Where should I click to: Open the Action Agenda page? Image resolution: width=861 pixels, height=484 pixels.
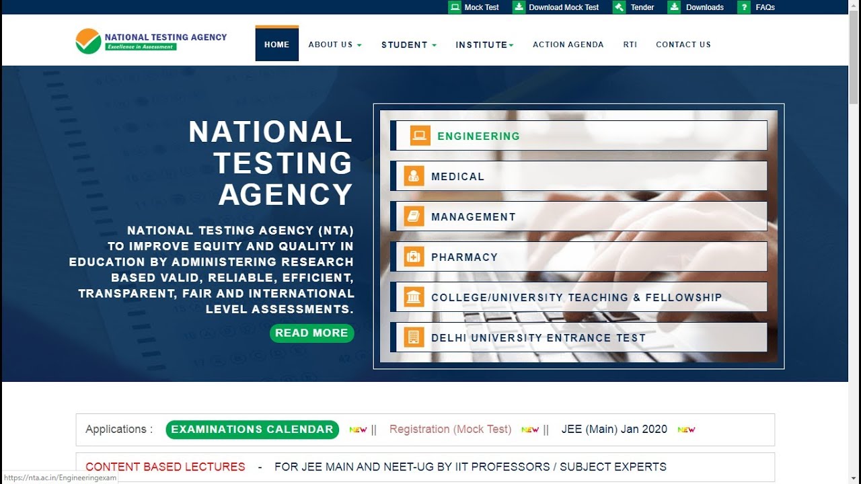(x=568, y=44)
